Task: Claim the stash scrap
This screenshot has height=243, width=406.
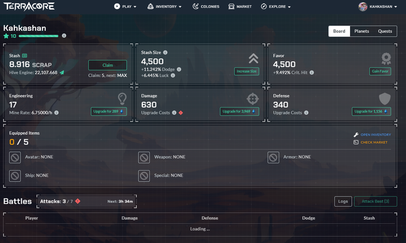Action: coord(107,65)
